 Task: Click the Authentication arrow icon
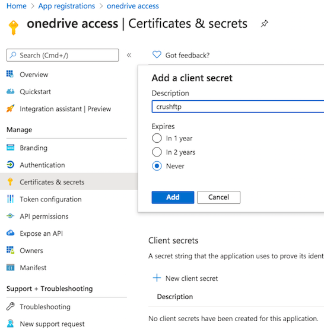[x=10, y=165]
